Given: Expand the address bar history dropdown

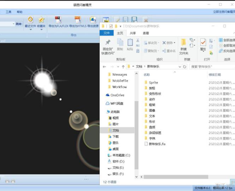Looking at the screenshot, I should 180,67.
